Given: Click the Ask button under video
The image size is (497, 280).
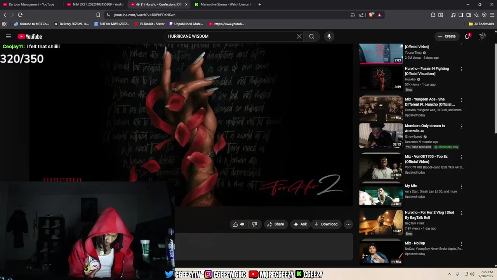Looking at the screenshot, I should tap(300, 224).
